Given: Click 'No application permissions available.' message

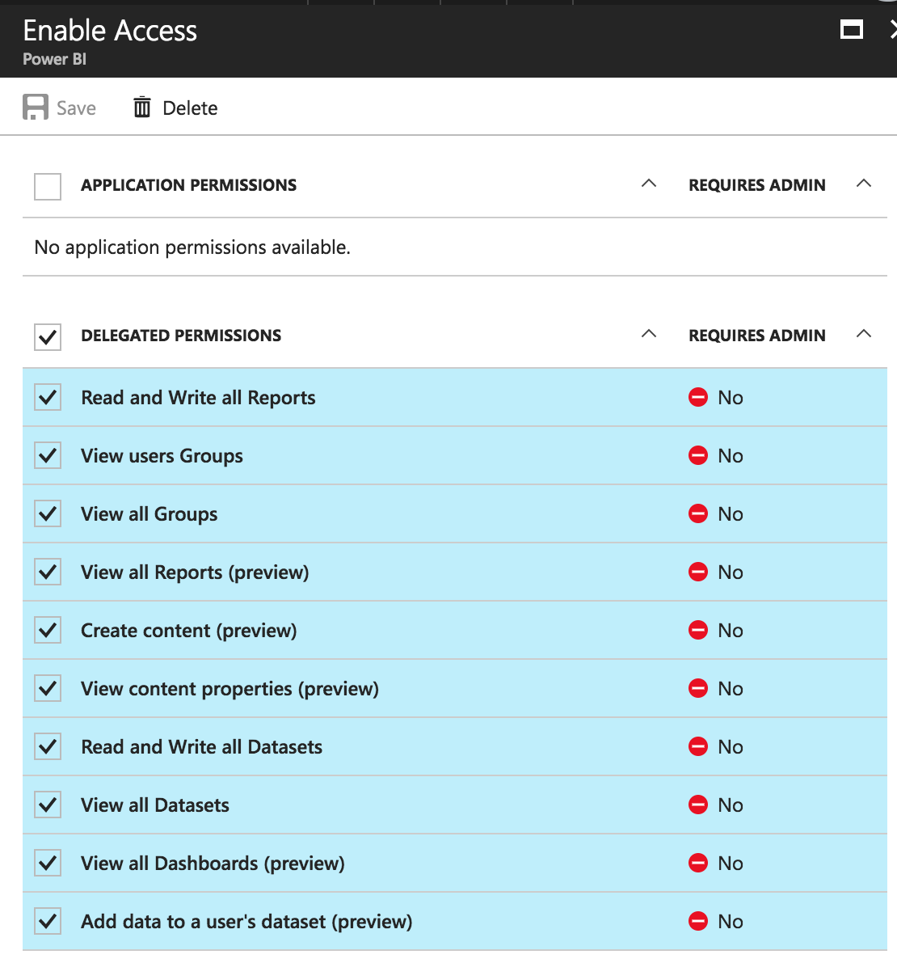Looking at the screenshot, I should tap(192, 247).
